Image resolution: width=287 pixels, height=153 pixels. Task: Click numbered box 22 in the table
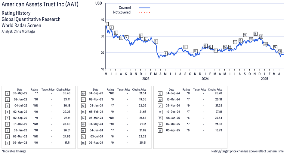[160, 112]
